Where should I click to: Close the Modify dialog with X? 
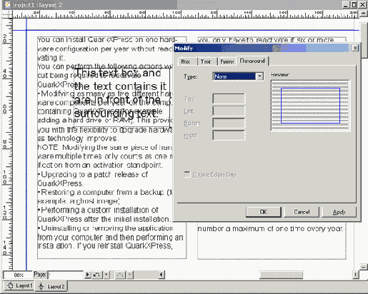pyautogui.click(x=355, y=48)
